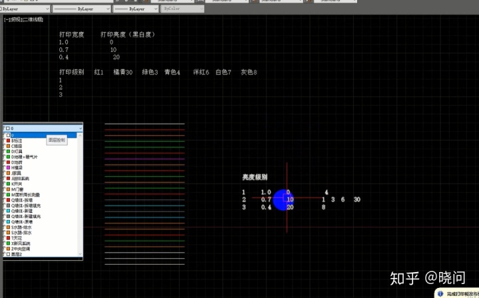Select the 白色7 text label
Screen dimensions: 479x298
pyautogui.click(x=224, y=72)
